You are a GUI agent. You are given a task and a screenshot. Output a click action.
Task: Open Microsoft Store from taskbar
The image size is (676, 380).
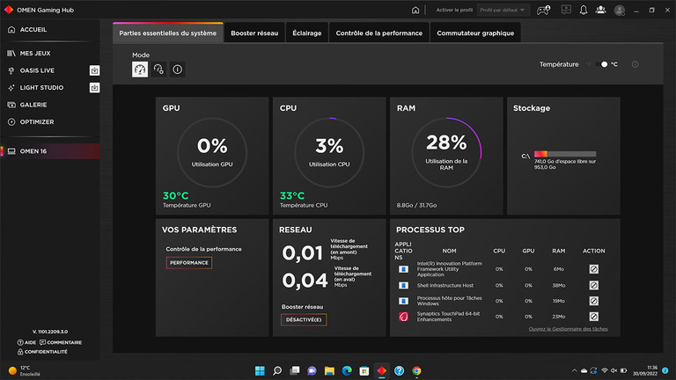364,370
